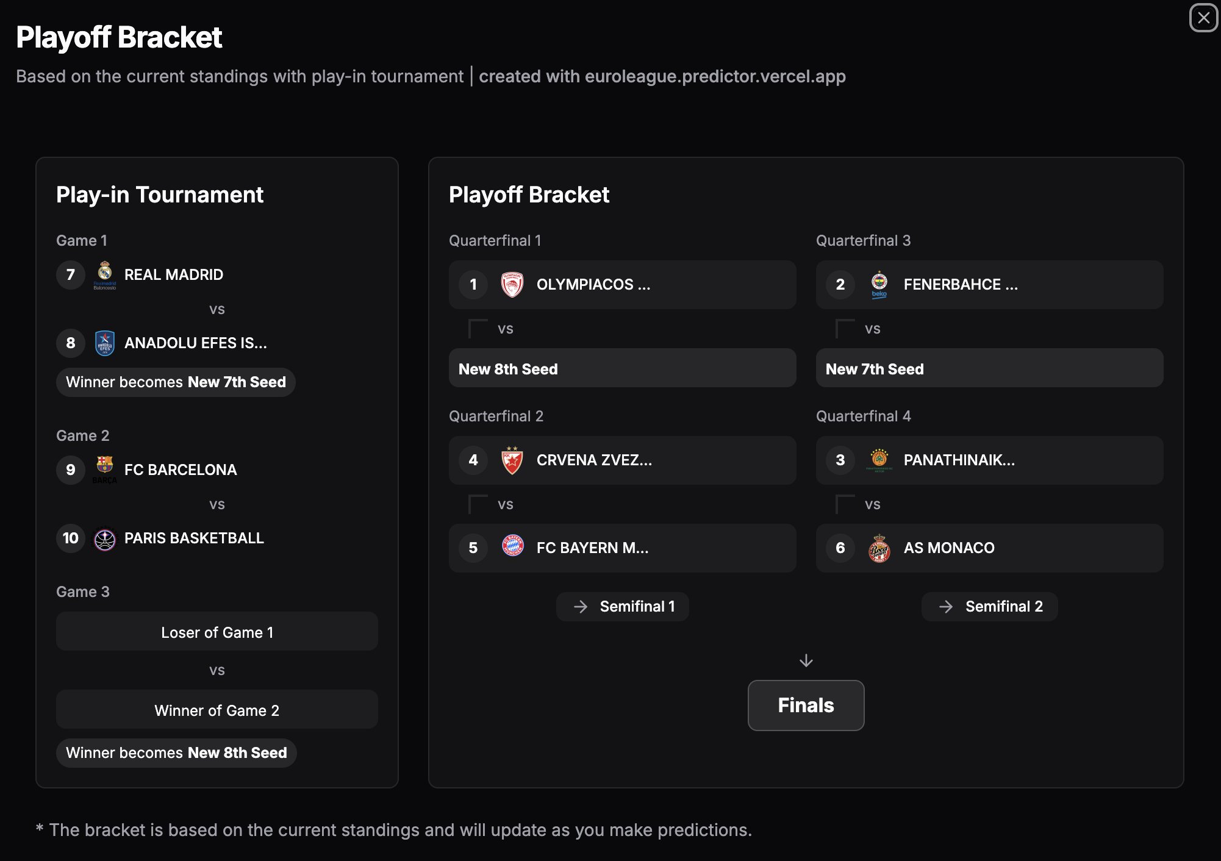
Task: Click the seed 7 badge beside Real Madrid
Action: click(x=71, y=274)
